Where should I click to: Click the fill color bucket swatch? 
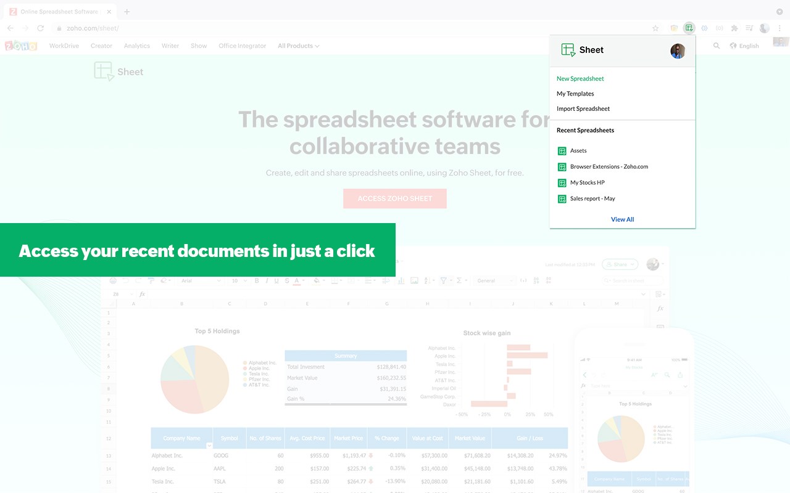(x=316, y=281)
